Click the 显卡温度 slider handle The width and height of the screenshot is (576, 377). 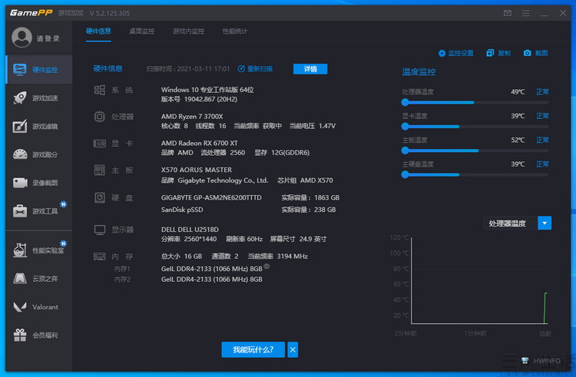[x=405, y=127]
